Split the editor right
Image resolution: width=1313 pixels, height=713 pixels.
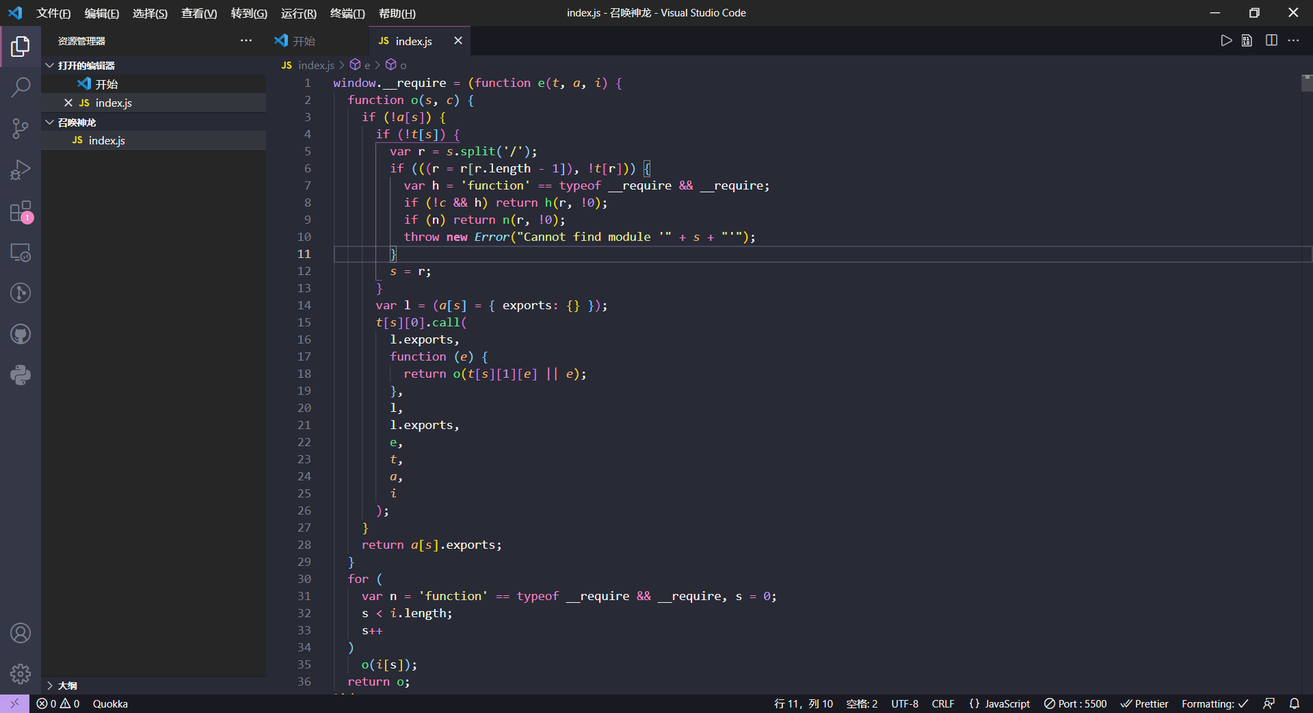(1271, 41)
